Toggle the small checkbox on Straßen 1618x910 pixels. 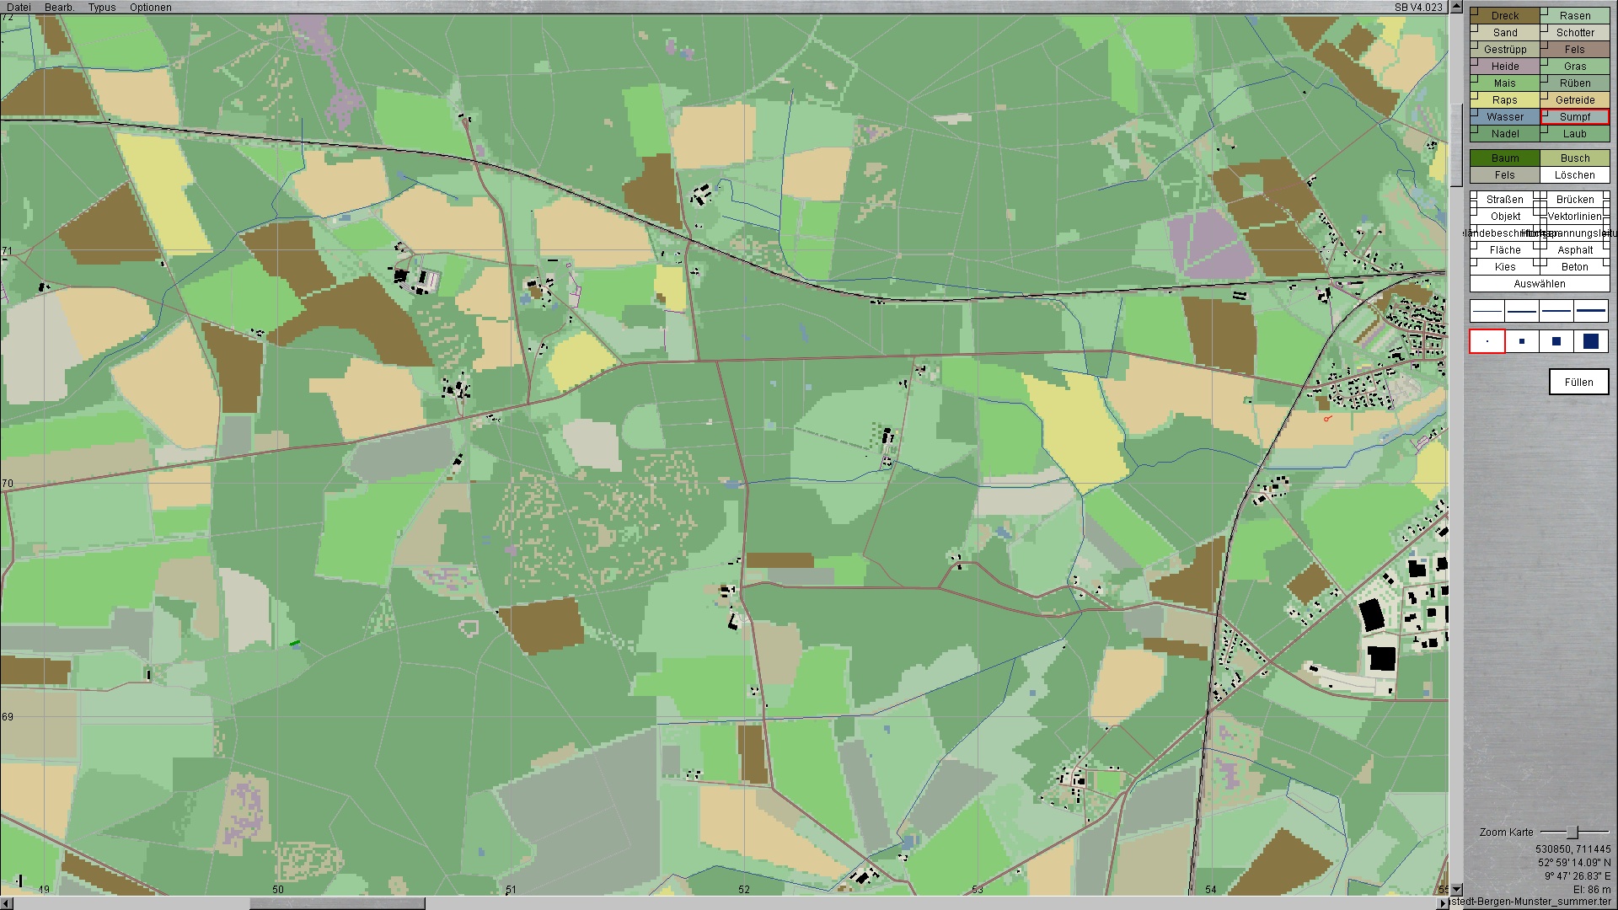click(x=1475, y=195)
